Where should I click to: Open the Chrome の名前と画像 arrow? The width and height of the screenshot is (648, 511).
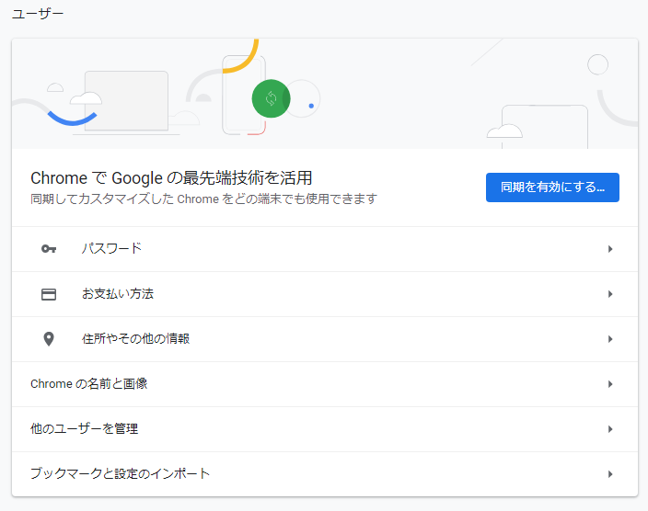(610, 384)
